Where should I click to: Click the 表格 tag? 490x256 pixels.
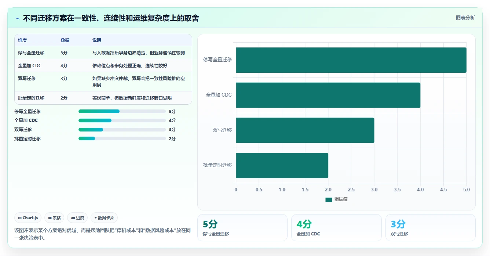pos(54,218)
